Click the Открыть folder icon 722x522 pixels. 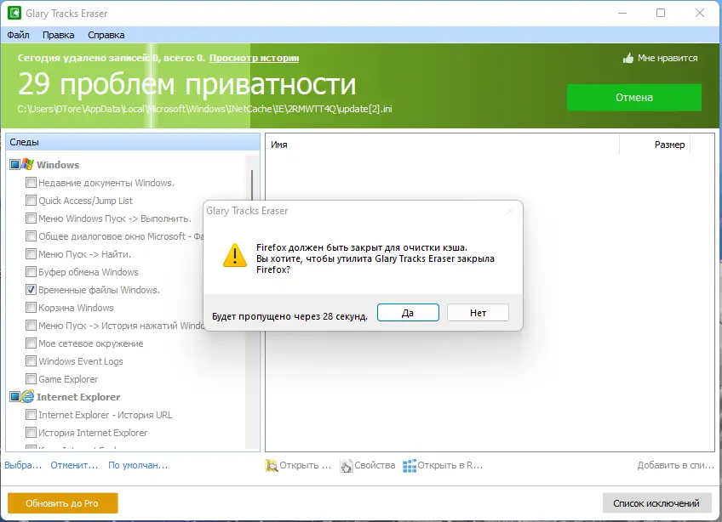coord(272,465)
